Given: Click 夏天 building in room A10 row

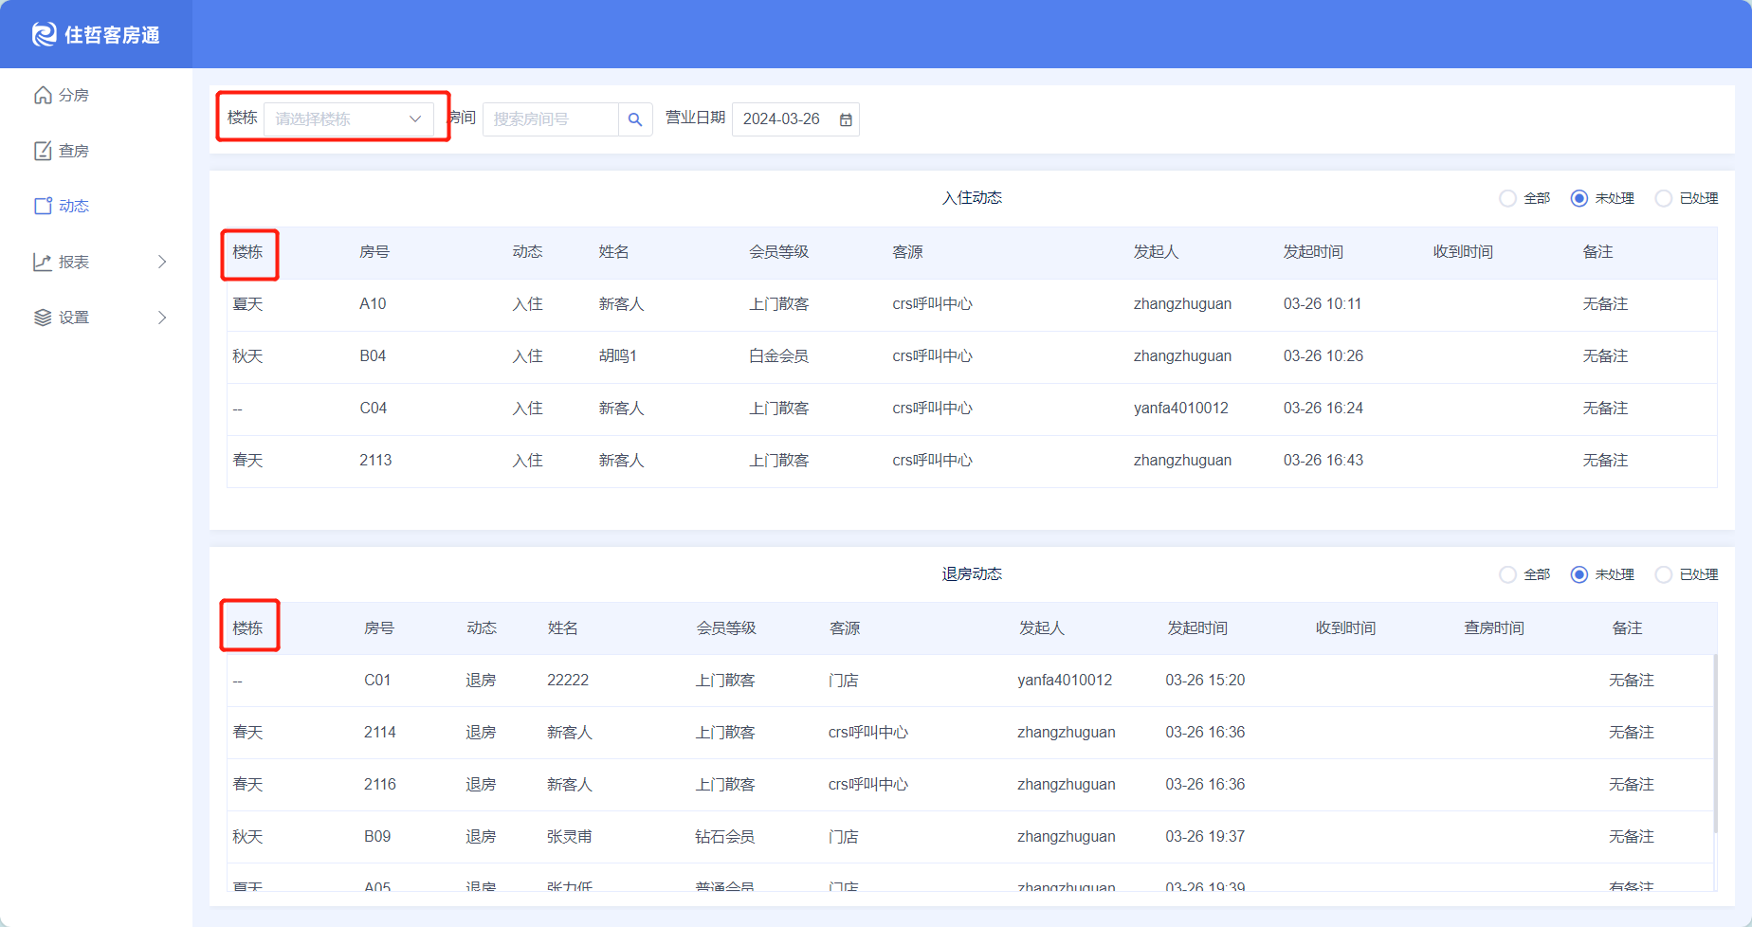Looking at the screenshot, I should pos(247,304).
